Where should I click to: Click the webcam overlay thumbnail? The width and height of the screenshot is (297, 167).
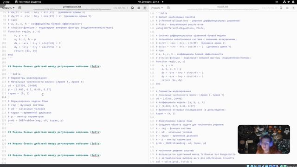pyautogui.click(x=264, y=139)
